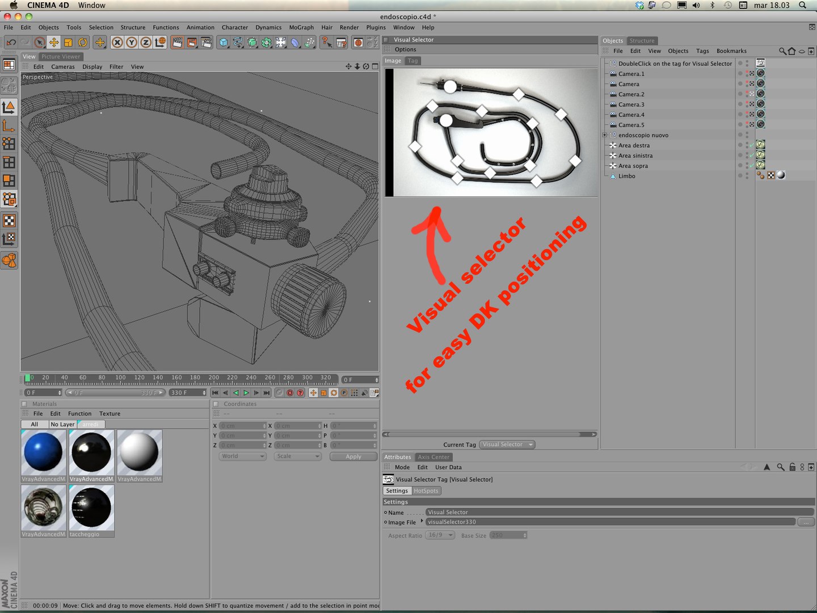Toggle the Z axis lock

pyautogui.click(x=146, y=43)
